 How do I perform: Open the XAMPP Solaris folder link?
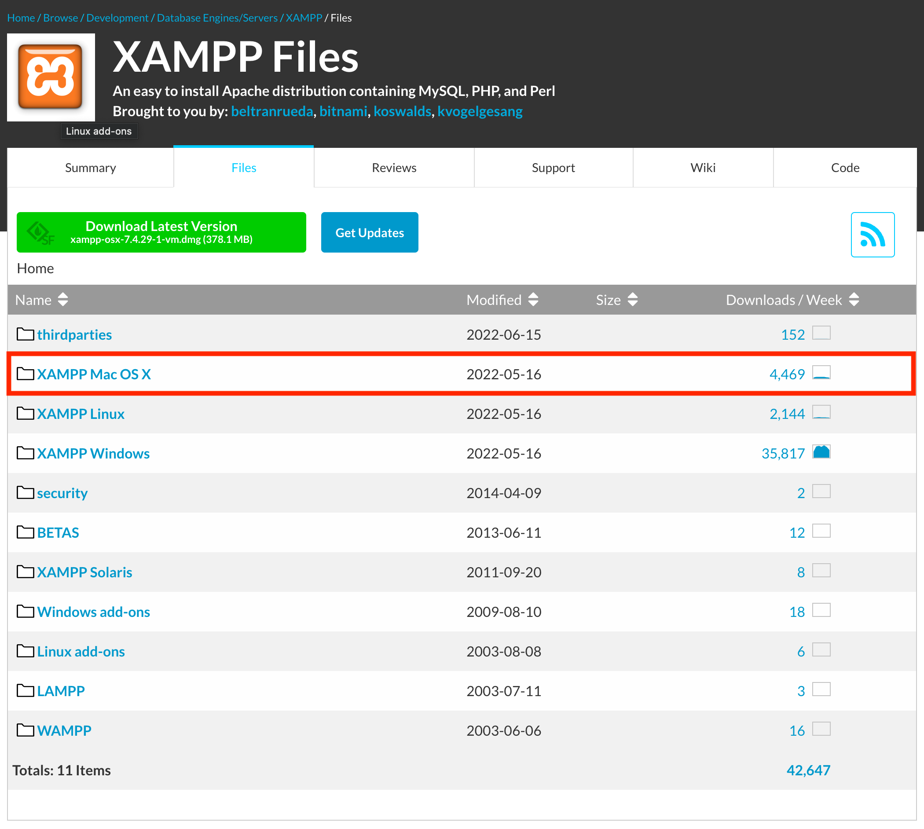pos(84,572)
